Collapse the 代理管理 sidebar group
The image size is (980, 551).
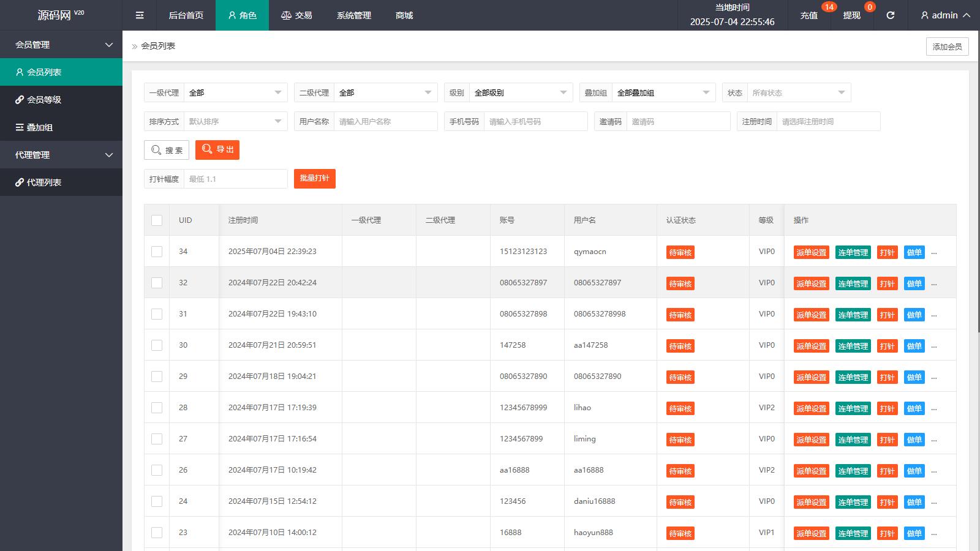point(61,155)
